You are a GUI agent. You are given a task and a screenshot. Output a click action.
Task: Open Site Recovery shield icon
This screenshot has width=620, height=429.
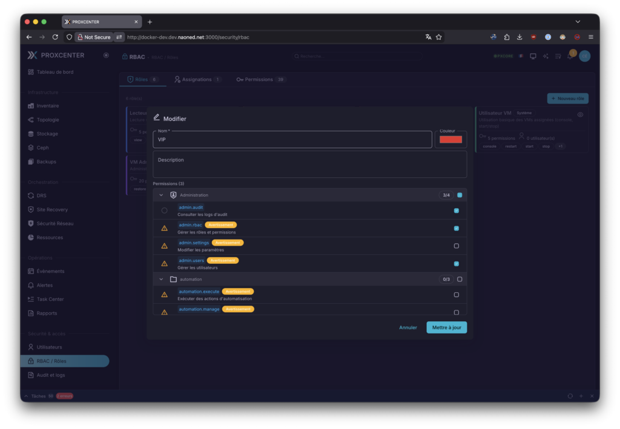click(31, 209)
